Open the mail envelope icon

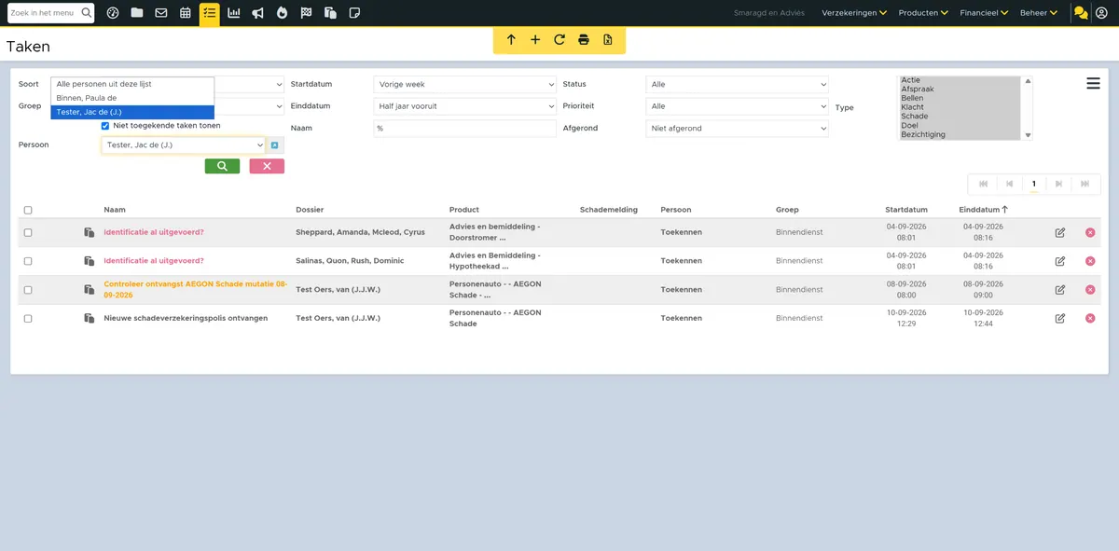161,13
